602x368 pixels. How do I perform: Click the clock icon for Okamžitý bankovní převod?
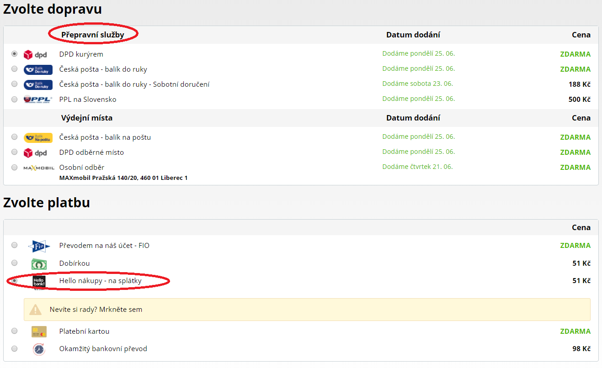(x=39, y=349)
